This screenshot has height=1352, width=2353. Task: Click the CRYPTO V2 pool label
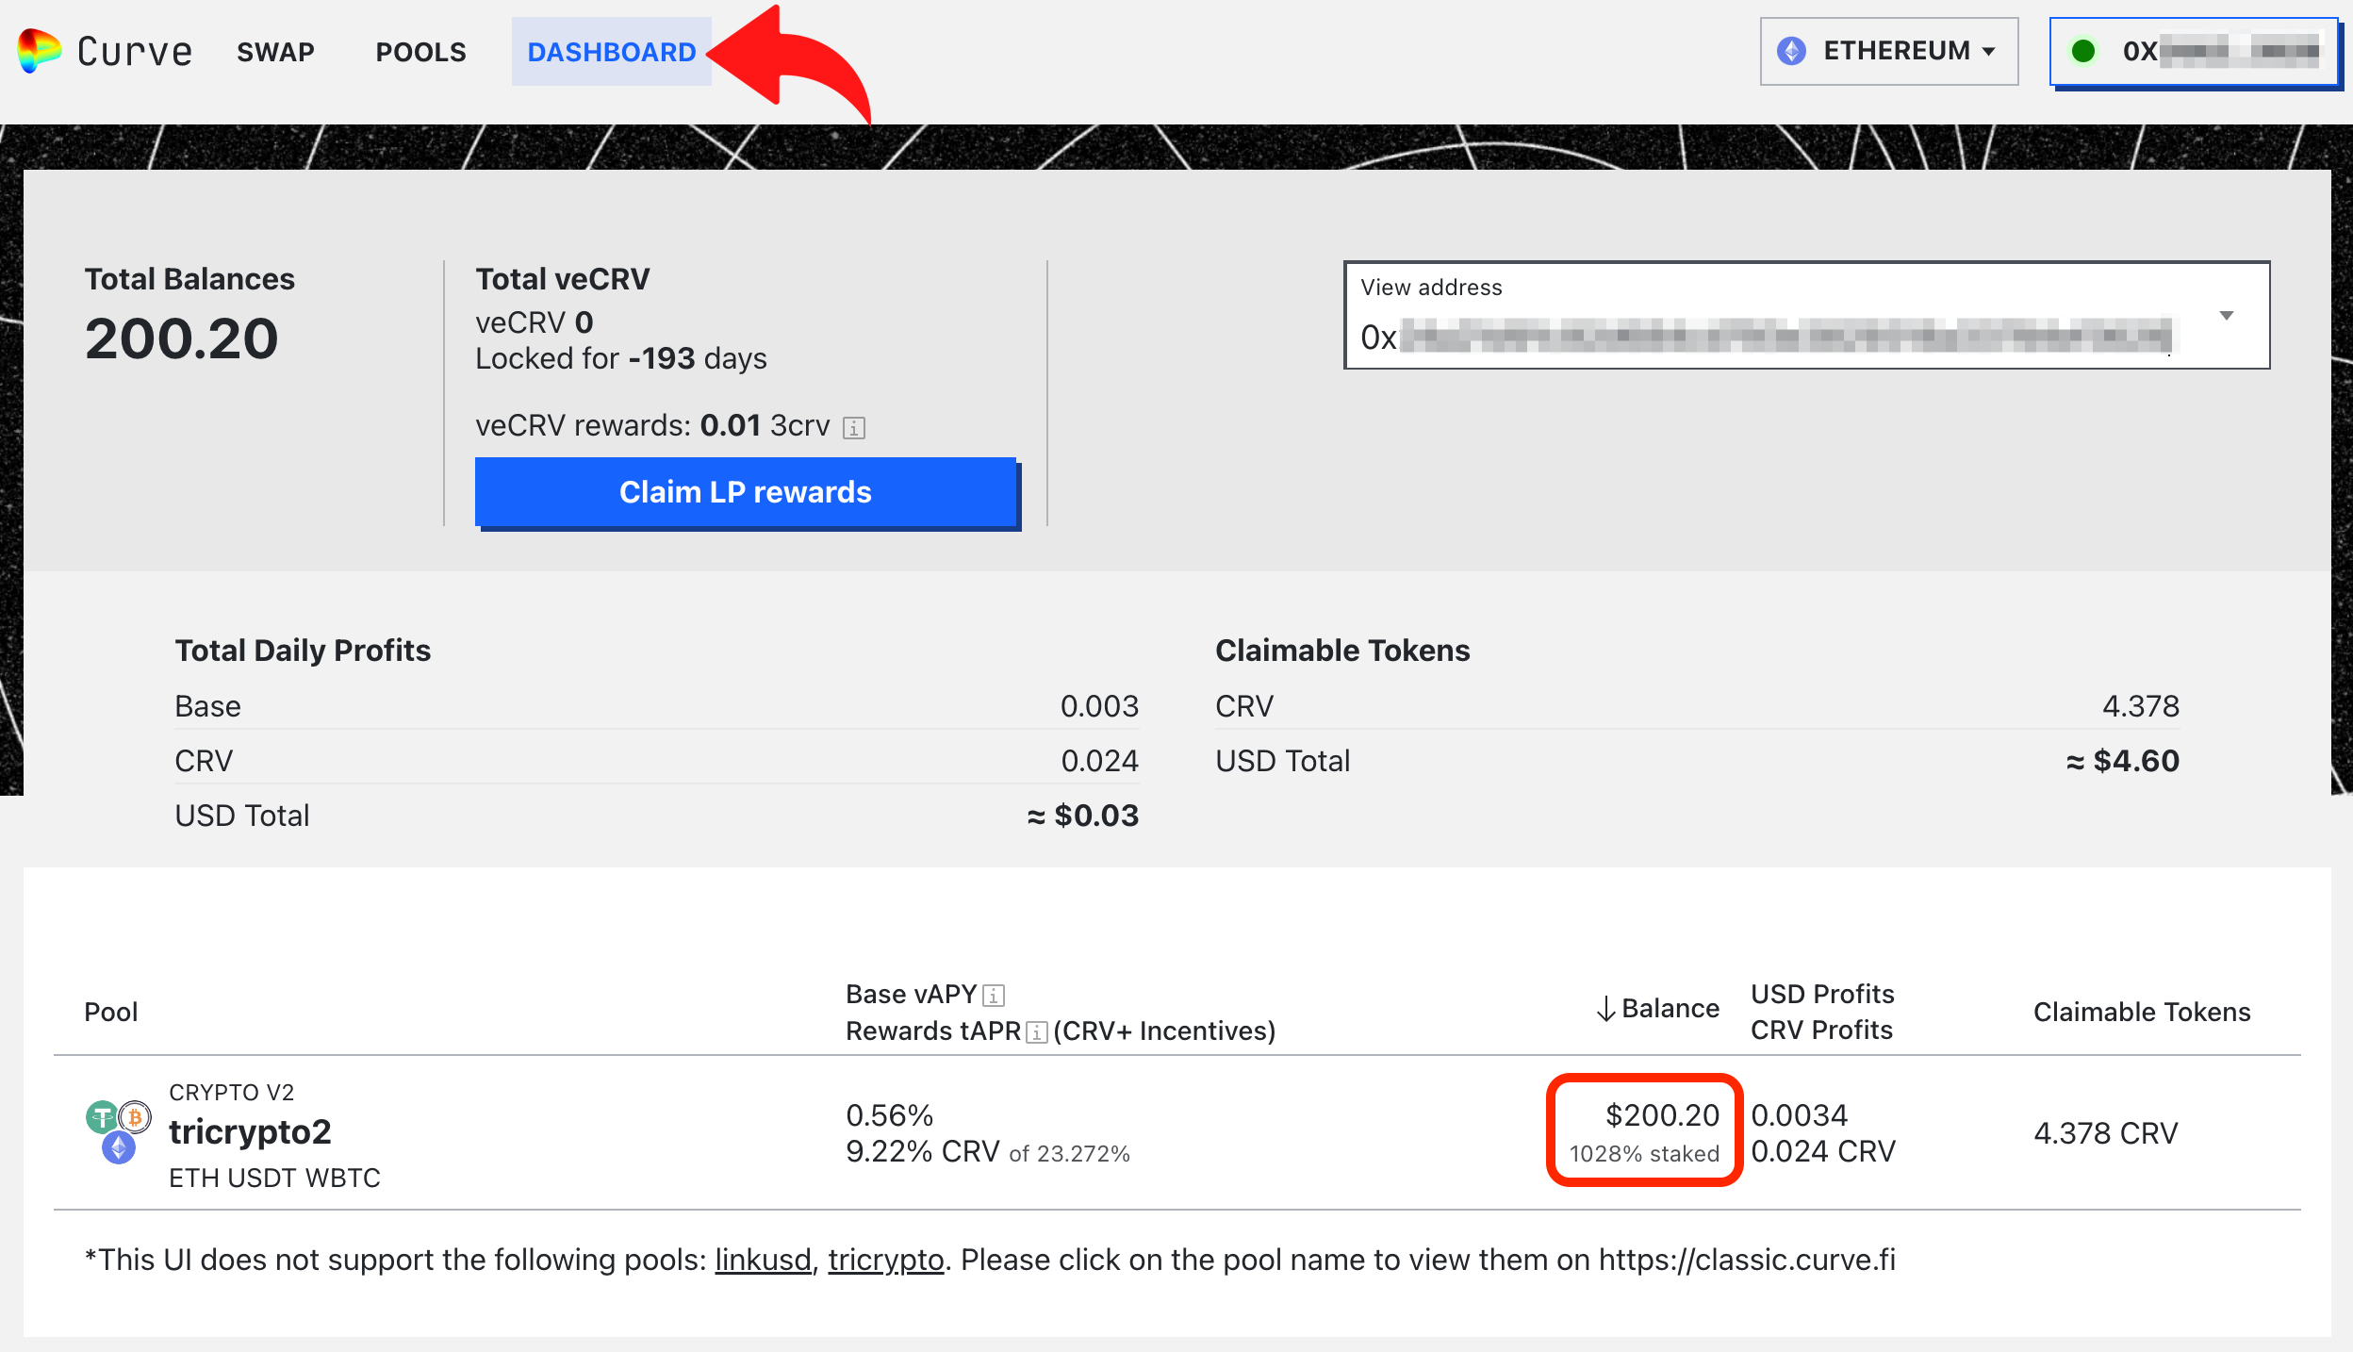(232, 1093)
